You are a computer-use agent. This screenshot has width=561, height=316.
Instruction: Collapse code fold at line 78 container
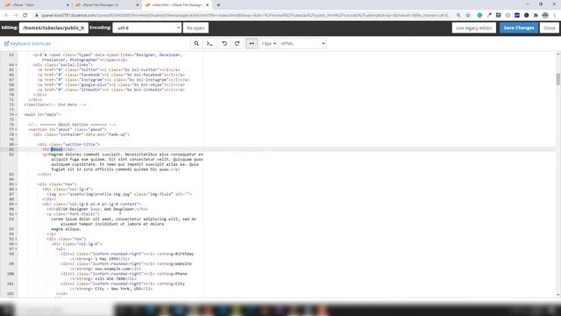coord(16,134)
